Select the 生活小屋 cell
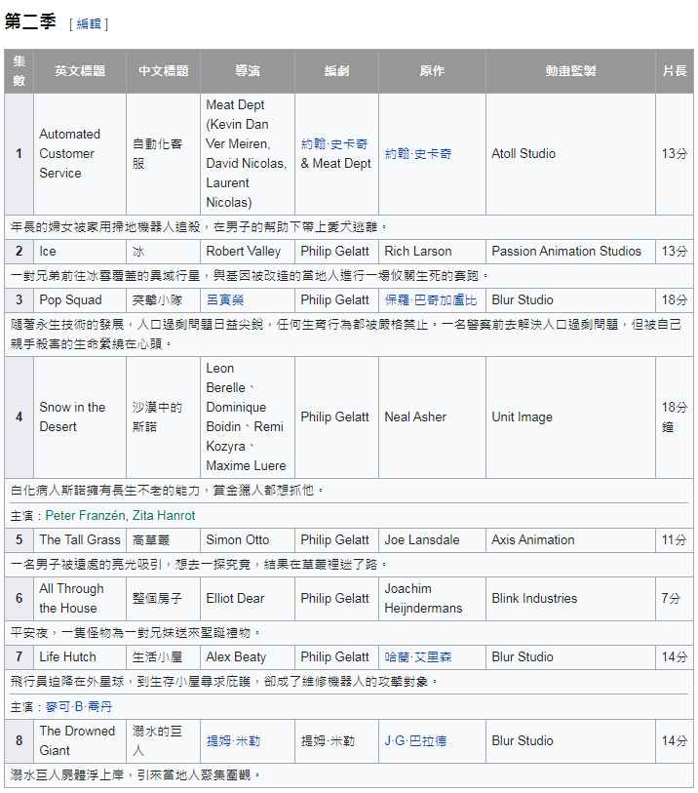Image resolution: width=698 pixels, height=793 pixels. pyautogui.click(x=163, y=657)
